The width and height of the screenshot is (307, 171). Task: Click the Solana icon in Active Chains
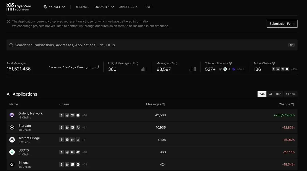click(283, 69)
